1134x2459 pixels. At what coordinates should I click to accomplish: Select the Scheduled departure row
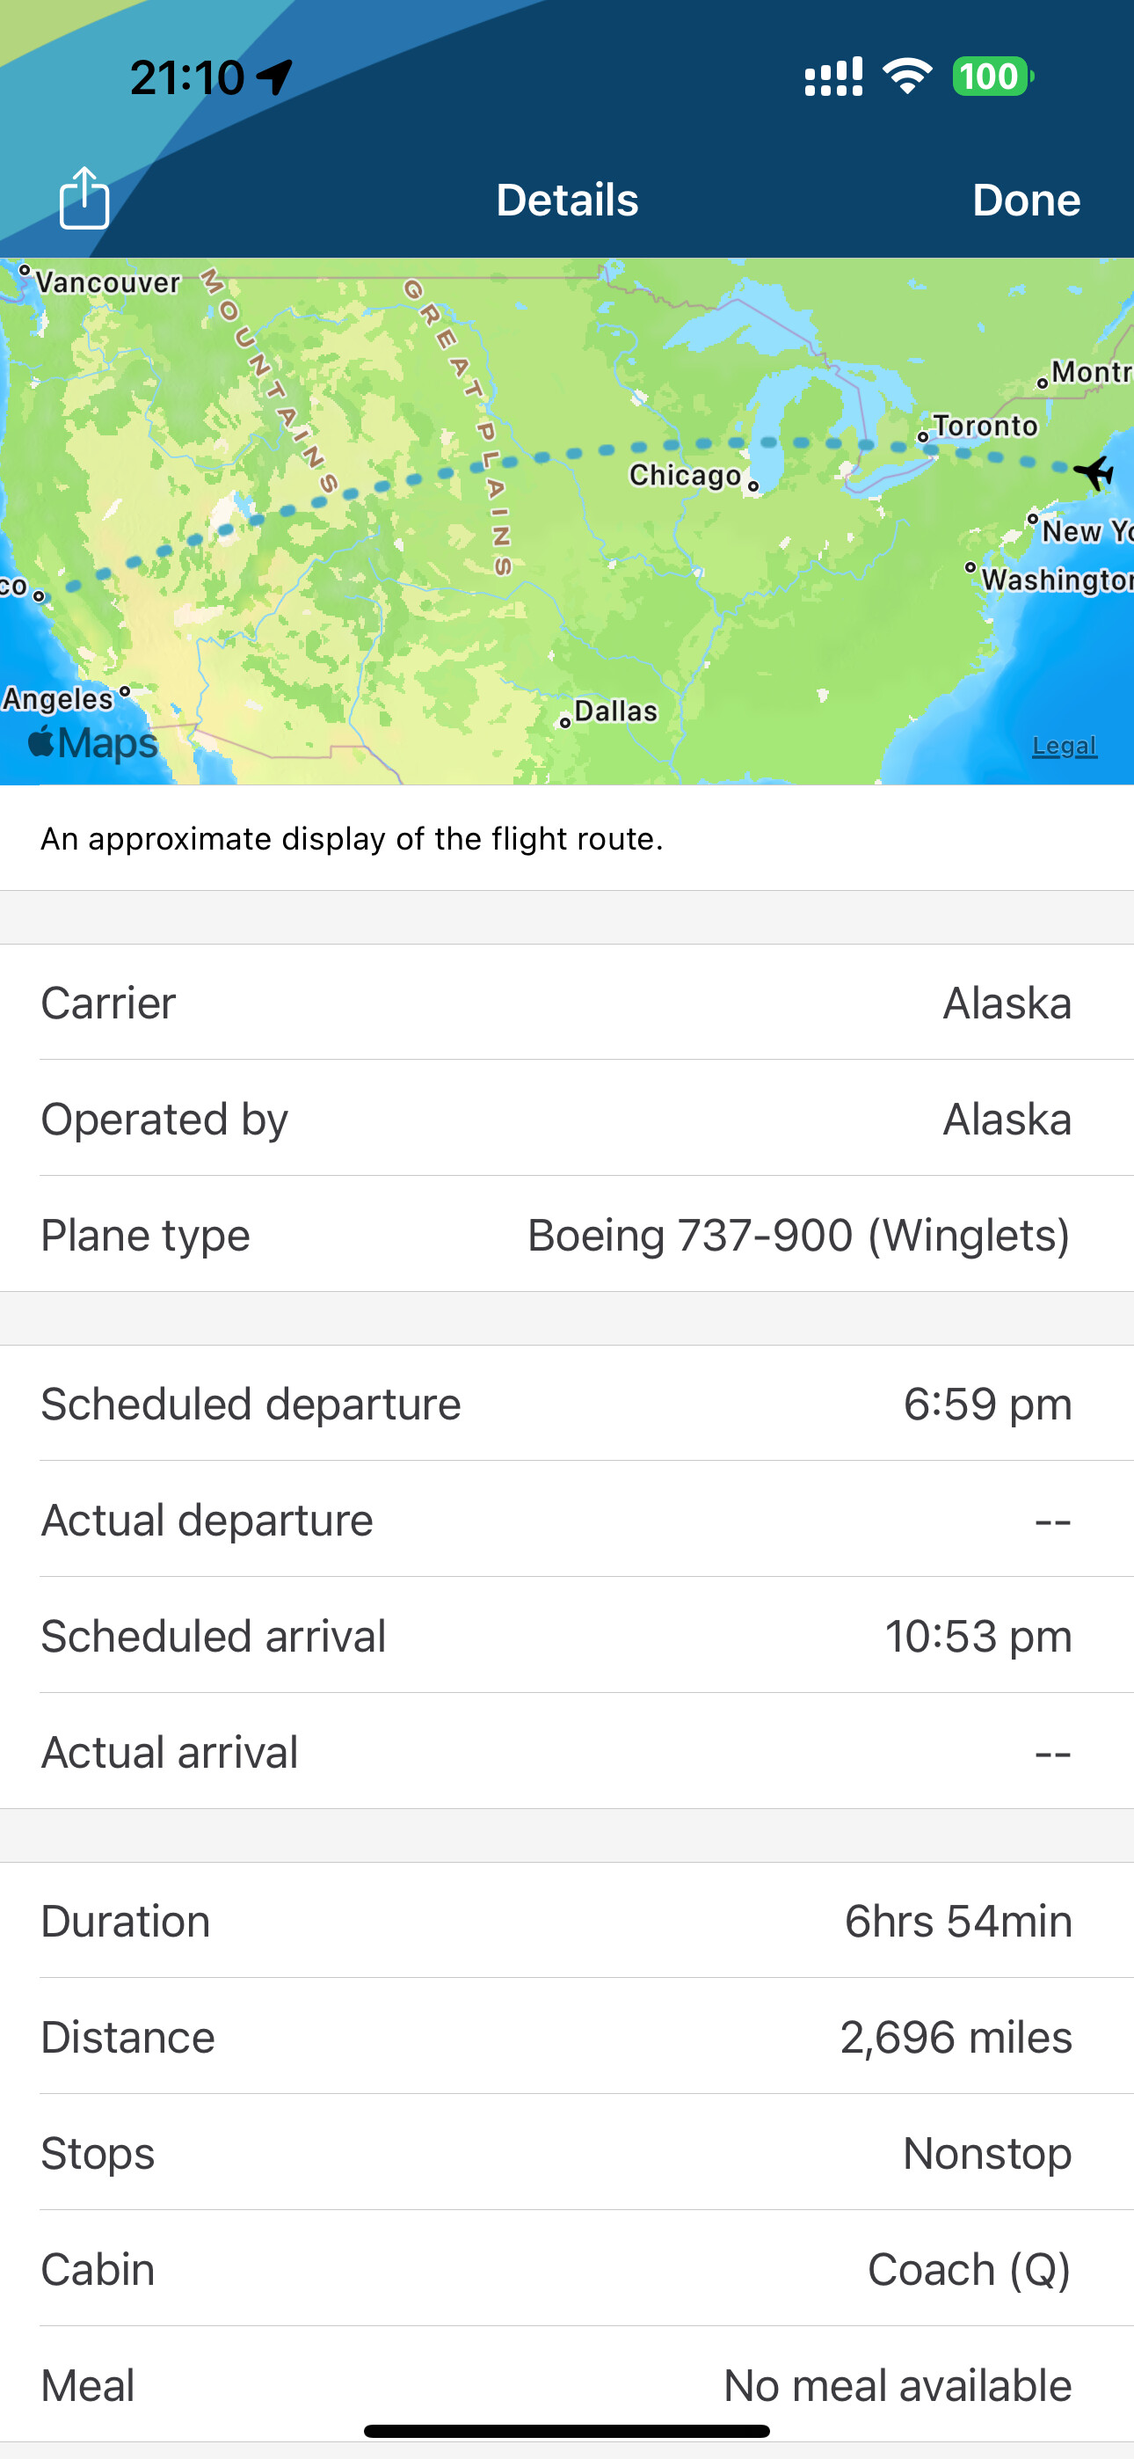tap(567, 1404)
